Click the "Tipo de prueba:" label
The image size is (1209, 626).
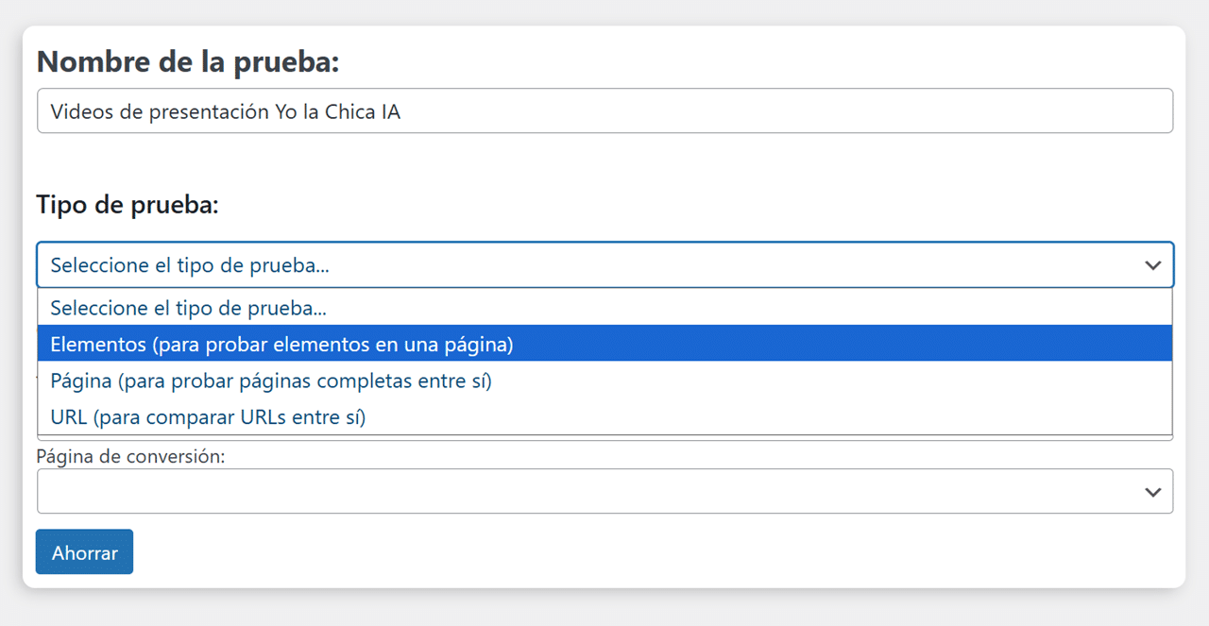pos(128,205)
